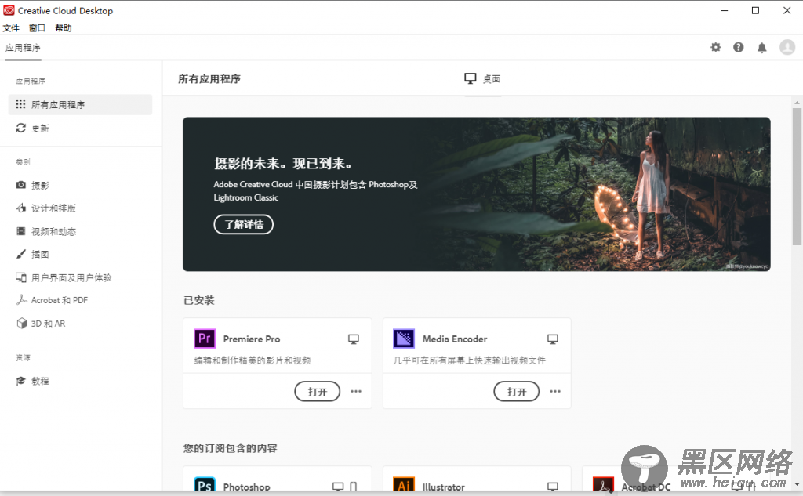Click the banner headline 摄影的未来。现已到来。
The image size is (803, 496).
click(x=283, y=164)
